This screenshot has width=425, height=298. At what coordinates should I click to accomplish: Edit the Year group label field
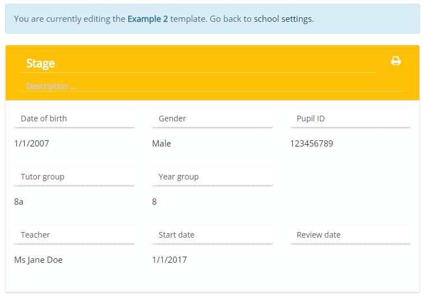[x=212, y=177]
